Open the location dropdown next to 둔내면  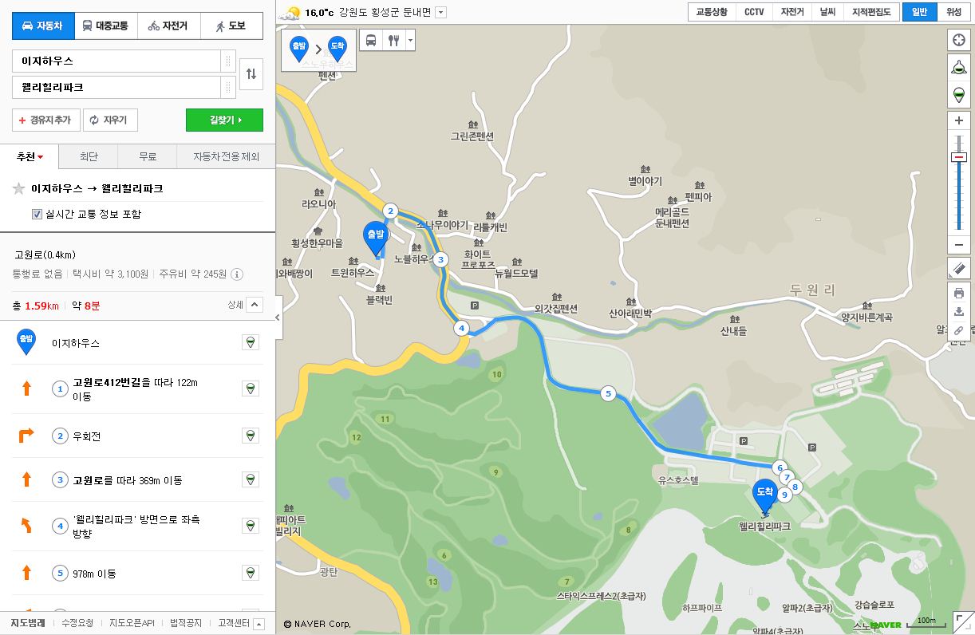441,13
